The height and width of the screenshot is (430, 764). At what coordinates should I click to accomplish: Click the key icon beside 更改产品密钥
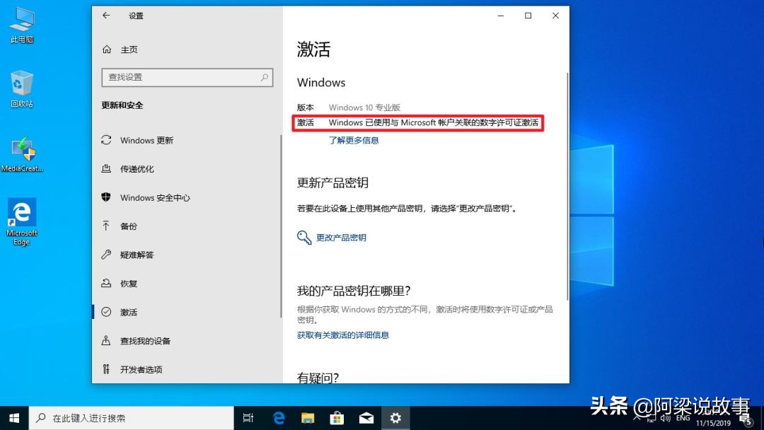pyautogui.click(x=304, y=238)
